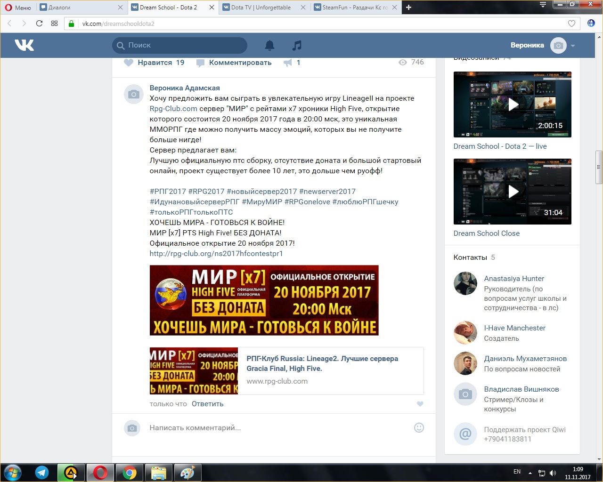Open a new tab with the plus button
The width and height of the screenshot is (603, 482).
[408, 7]
